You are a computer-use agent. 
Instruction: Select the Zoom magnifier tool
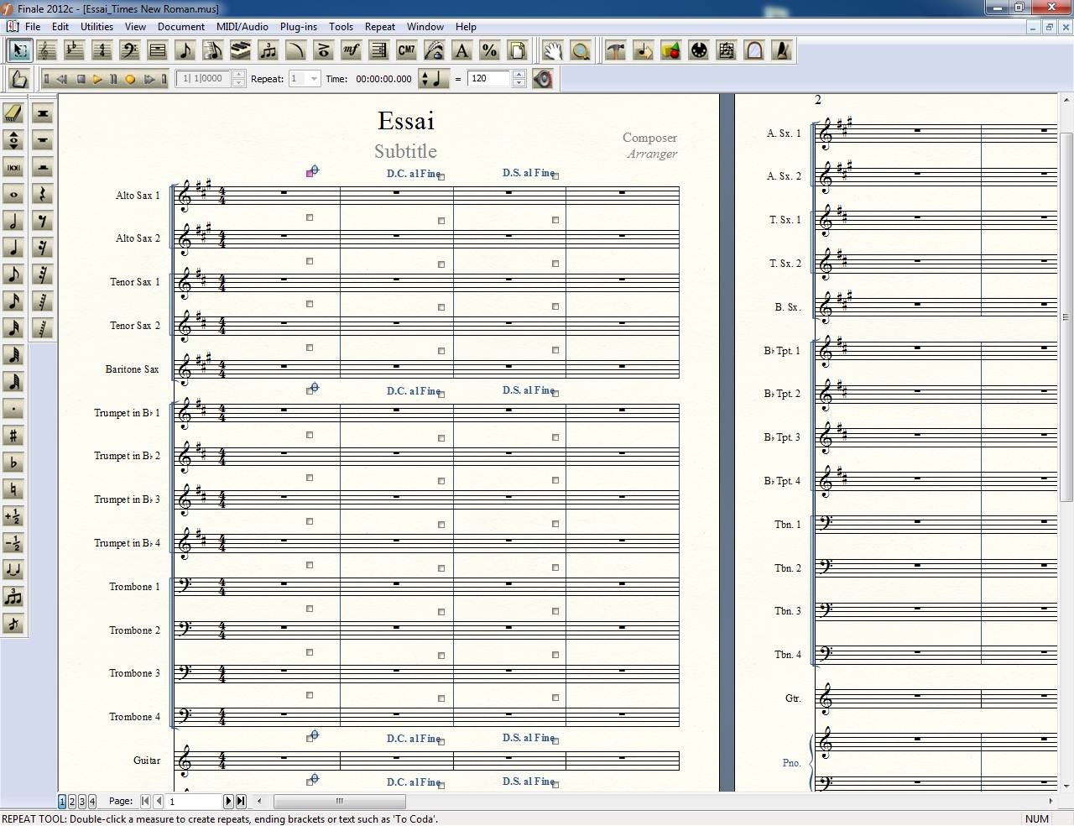click(x=580, y=50)
